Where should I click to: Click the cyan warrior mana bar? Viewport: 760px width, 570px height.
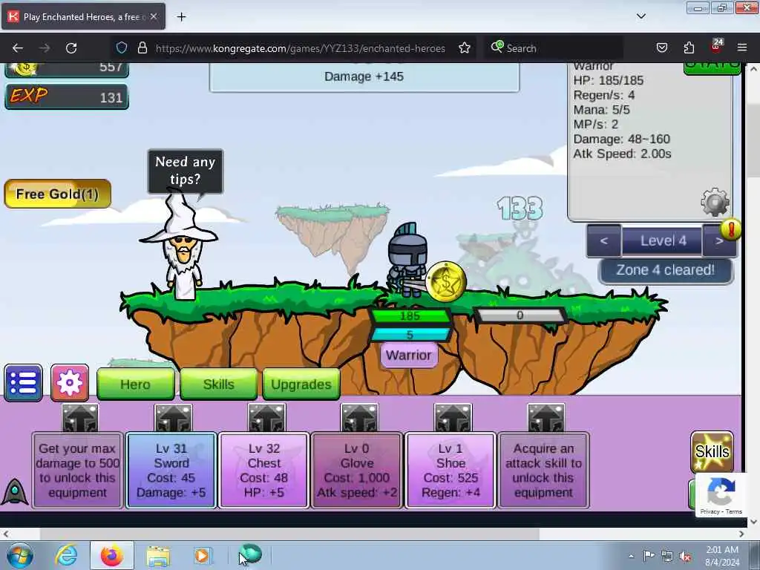click(410, 335)
